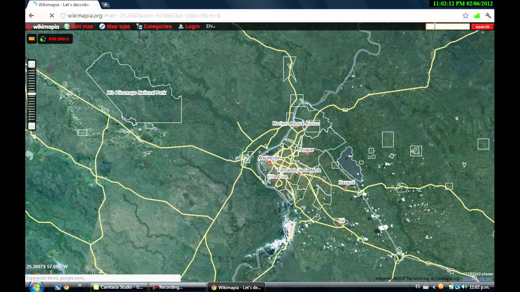This screenshot has height=292, width=520.
Task: Click the Windows Start button
Action: 36,287
